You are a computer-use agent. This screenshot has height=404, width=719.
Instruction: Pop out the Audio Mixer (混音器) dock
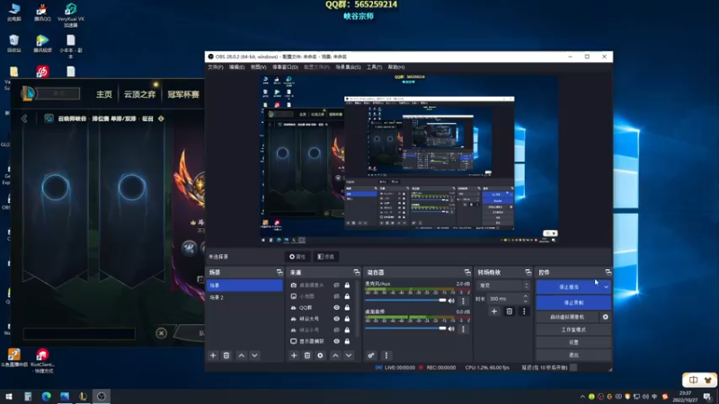467,272
